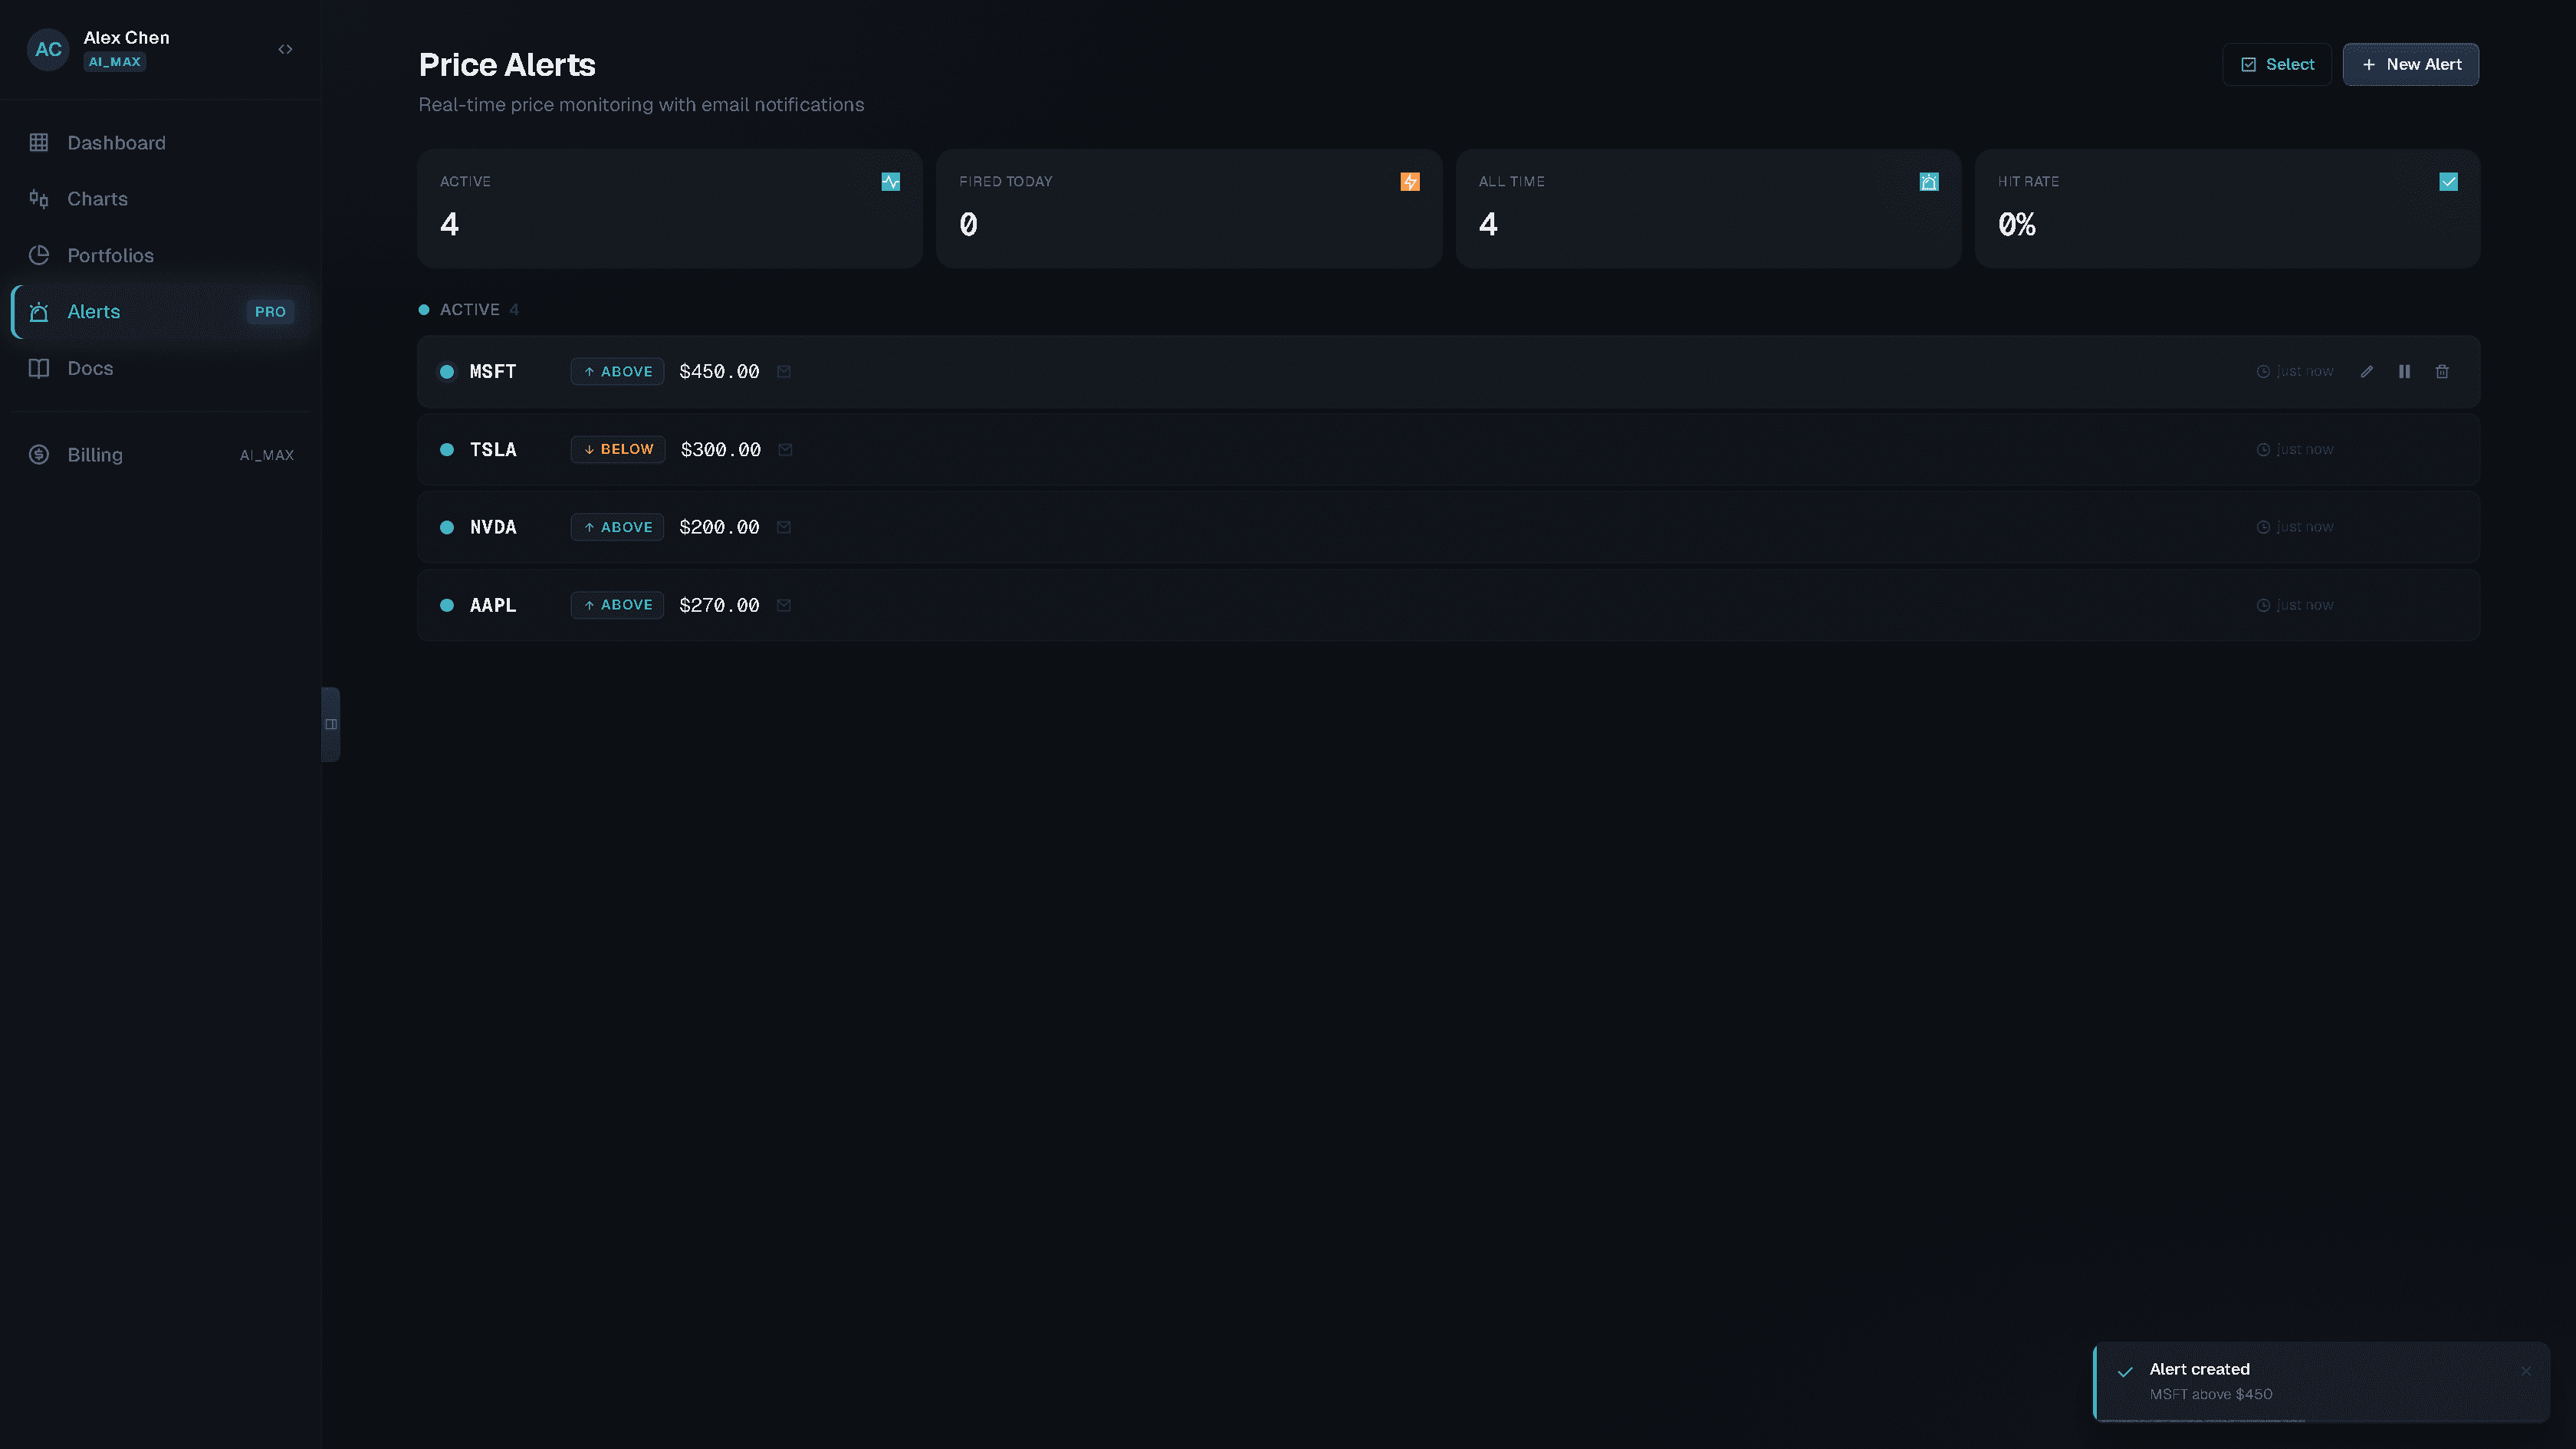Open the Dashboard page
The width and height of the screenshot is (2576, 1449).
(116, 143)
